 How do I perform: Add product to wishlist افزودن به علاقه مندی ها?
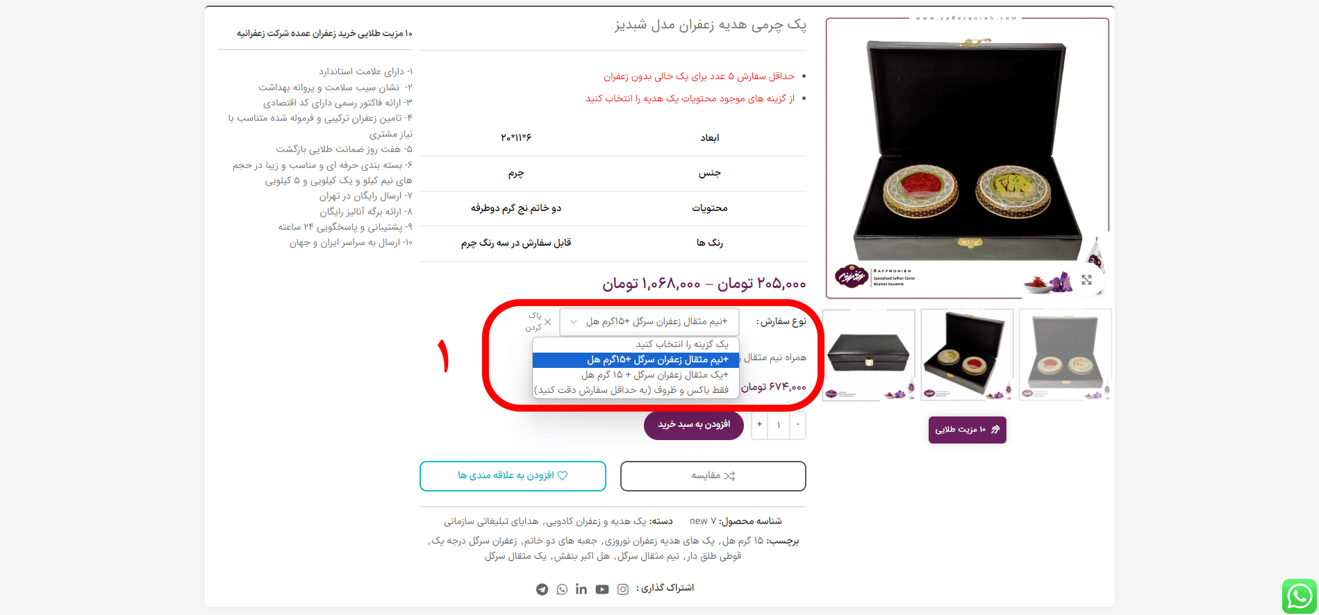pyautogui.click(x=513, y=475)
